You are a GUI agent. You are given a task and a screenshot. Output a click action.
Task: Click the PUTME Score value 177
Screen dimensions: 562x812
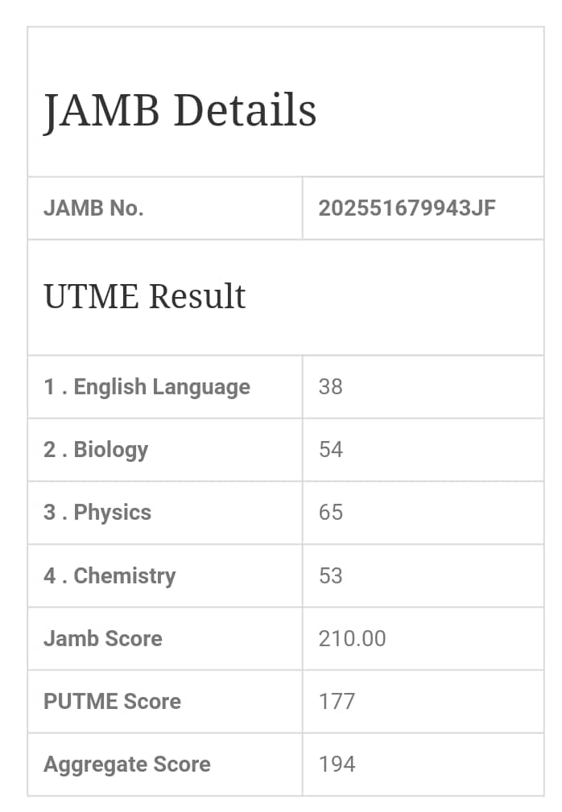click(337, 702)
